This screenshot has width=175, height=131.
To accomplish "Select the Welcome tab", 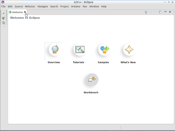I will click(x=17, y=12).
